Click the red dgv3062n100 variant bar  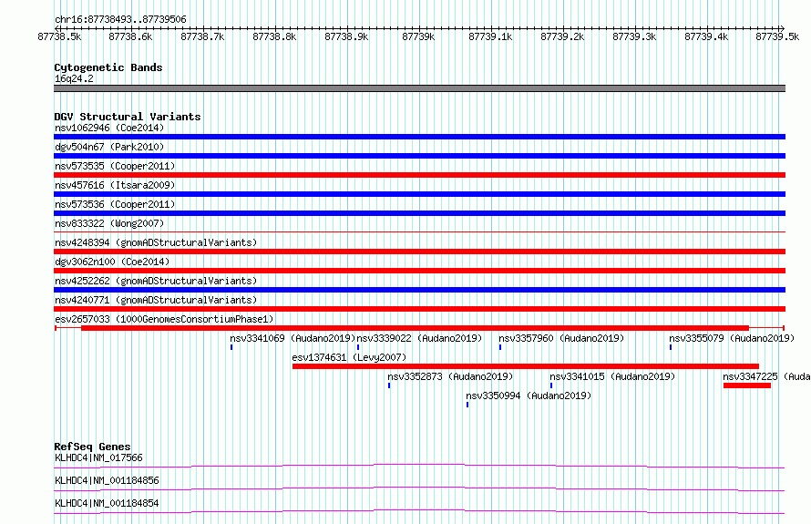coord(419,271)
